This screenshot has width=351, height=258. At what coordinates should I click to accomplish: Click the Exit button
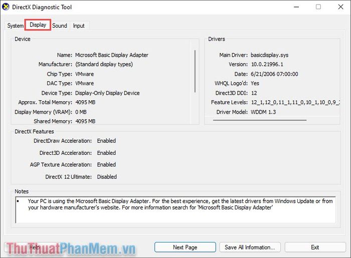click(315, 247)
